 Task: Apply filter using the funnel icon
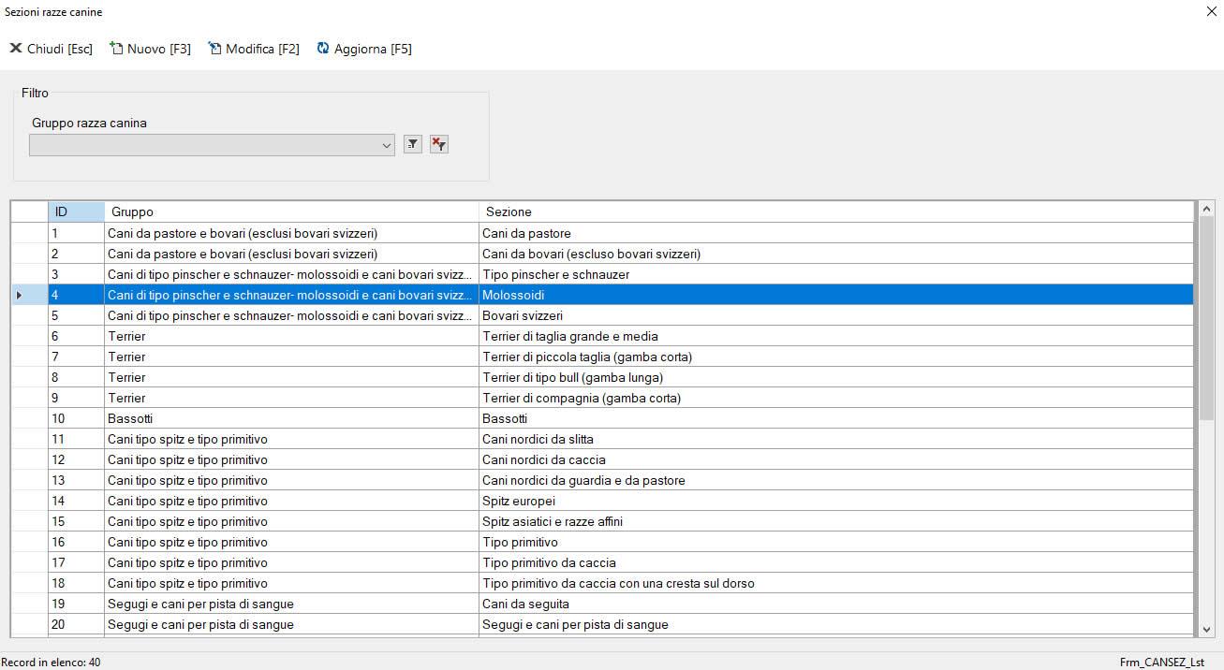click(413, 144)
